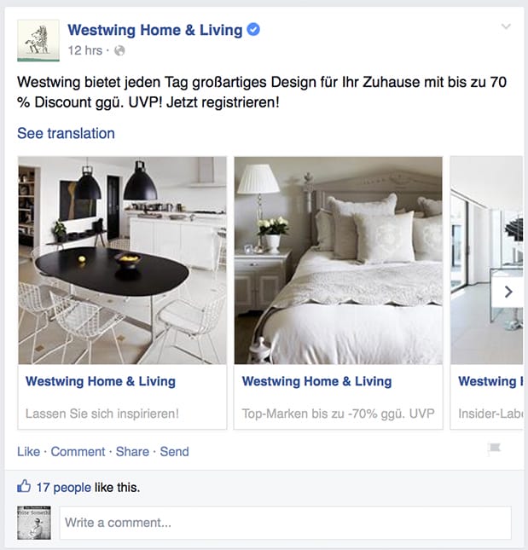
Task: Click second card title Westwing Home & Living
Action: coord(316,381)
